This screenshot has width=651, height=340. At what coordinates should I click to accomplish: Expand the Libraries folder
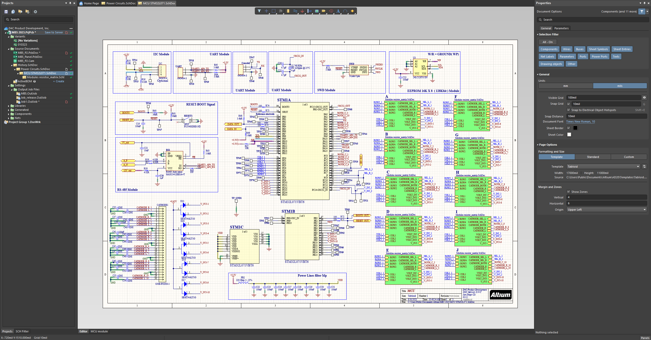9,106
